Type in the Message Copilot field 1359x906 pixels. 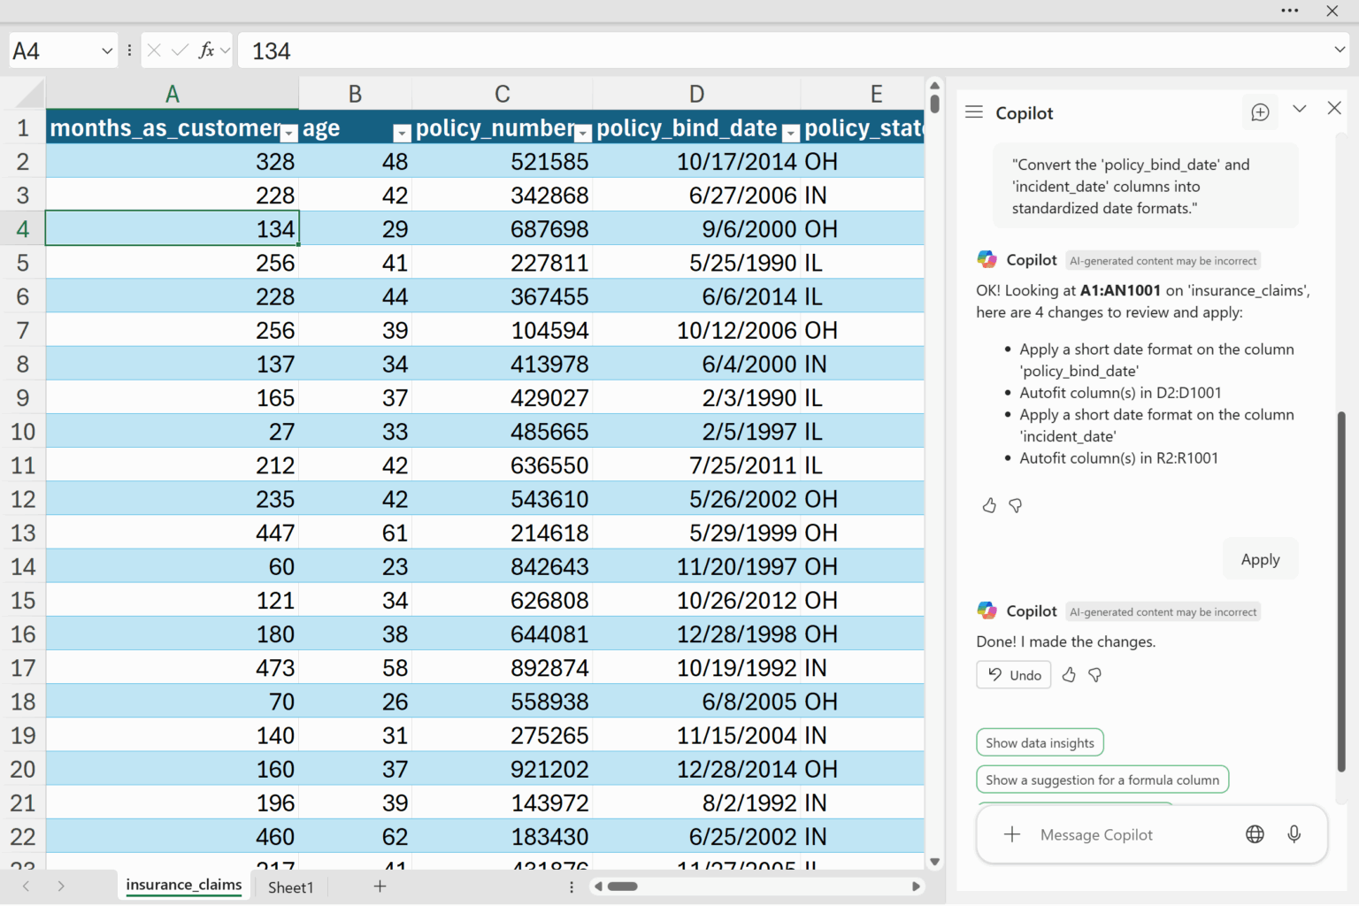tap(1124, 835)
